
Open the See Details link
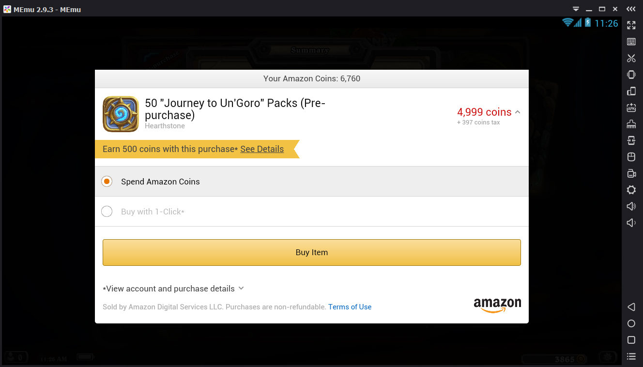(262, 149)
